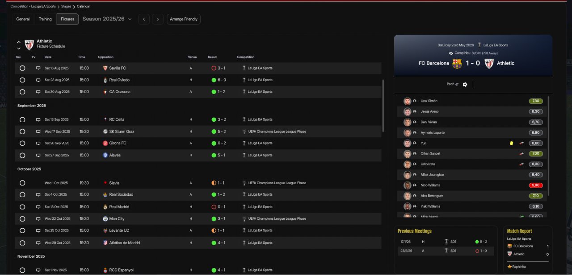Click the RCD Espanyol club badge
The image size is (572, 275).
pyautogui.click(x=105, y=270)
